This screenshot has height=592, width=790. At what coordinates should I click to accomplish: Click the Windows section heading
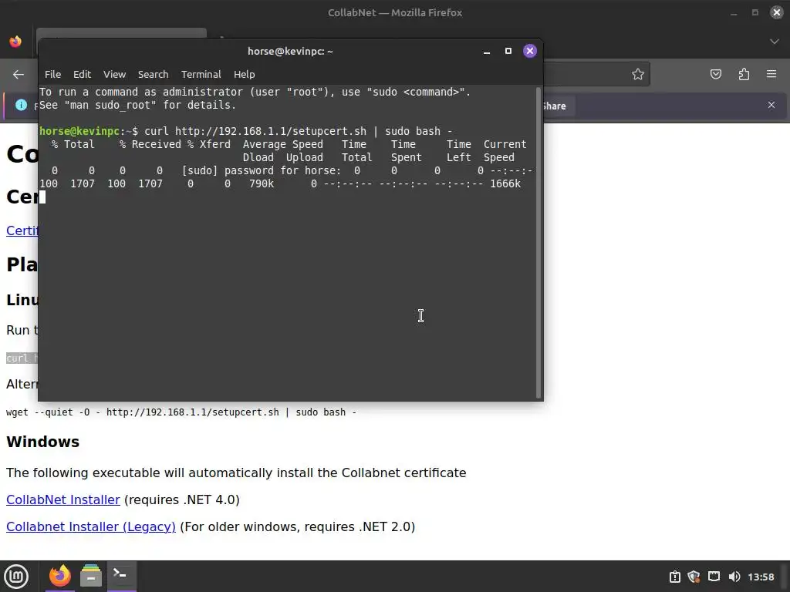coord(43,442)
